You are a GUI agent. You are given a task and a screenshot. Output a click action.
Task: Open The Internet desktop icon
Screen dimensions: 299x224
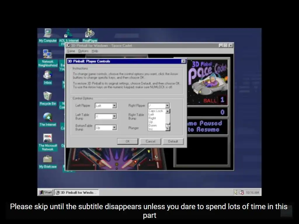pos(48,119)
